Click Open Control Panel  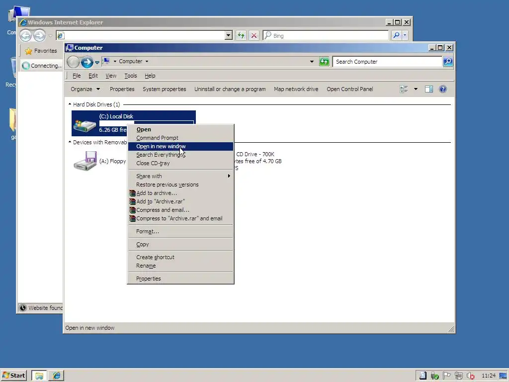pyautogui.click(x=349, y=89)
